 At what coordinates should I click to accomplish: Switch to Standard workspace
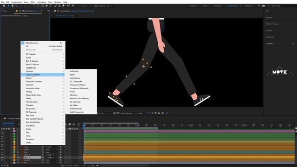click(x=218, y=6)
